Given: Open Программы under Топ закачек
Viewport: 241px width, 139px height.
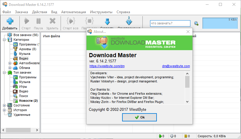Looking at the screenshot, I should (x=28, y=77).
